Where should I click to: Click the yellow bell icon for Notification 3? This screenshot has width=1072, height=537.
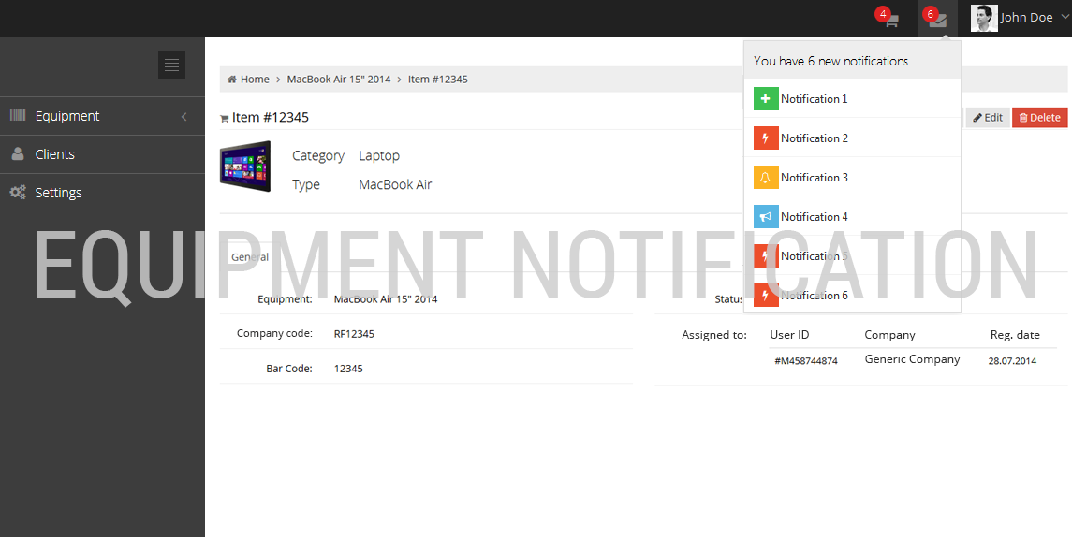766,178
